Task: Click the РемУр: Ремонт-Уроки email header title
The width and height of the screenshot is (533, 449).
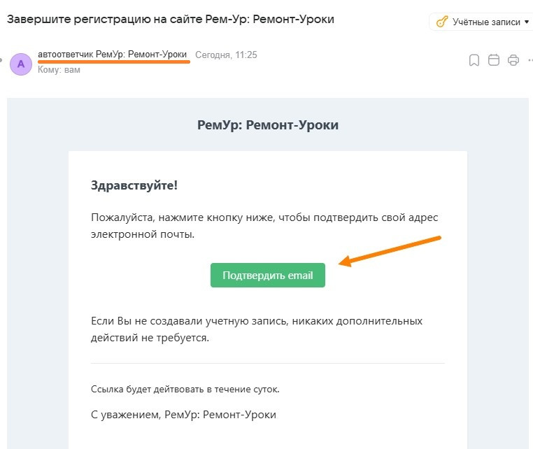Action: point(268,125)
